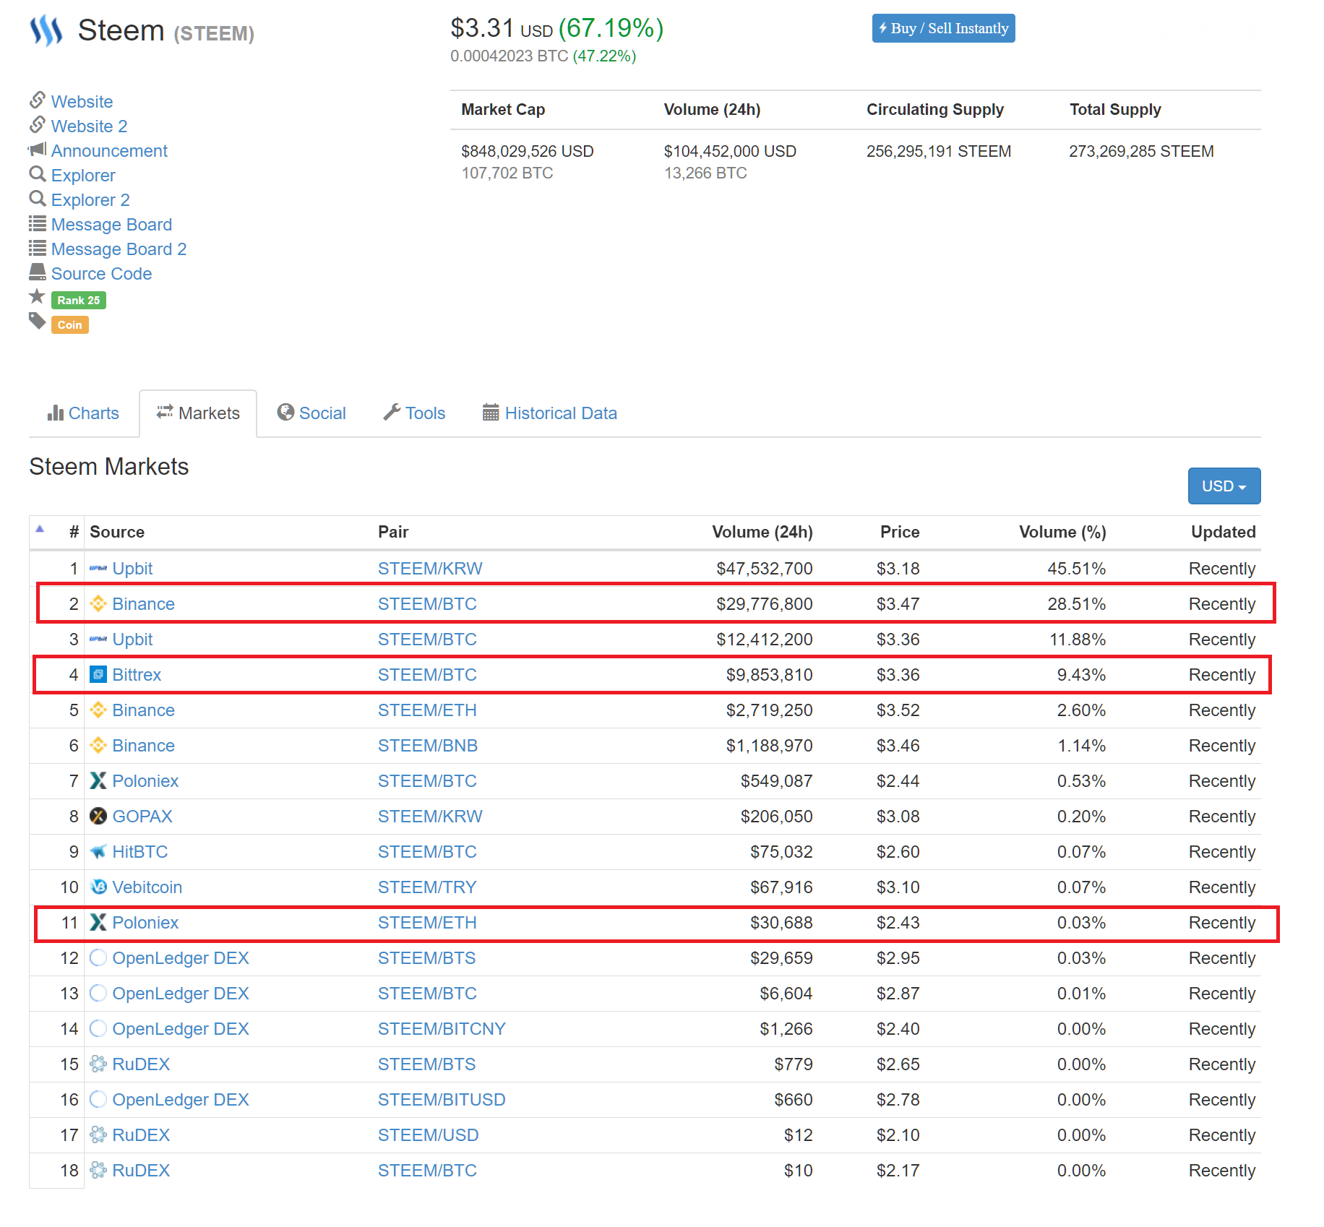The height and width of the screenshot is (1227, 1324).
Task: Open the Tools tab
Action: pyautogui.click(x=414, y=413)
